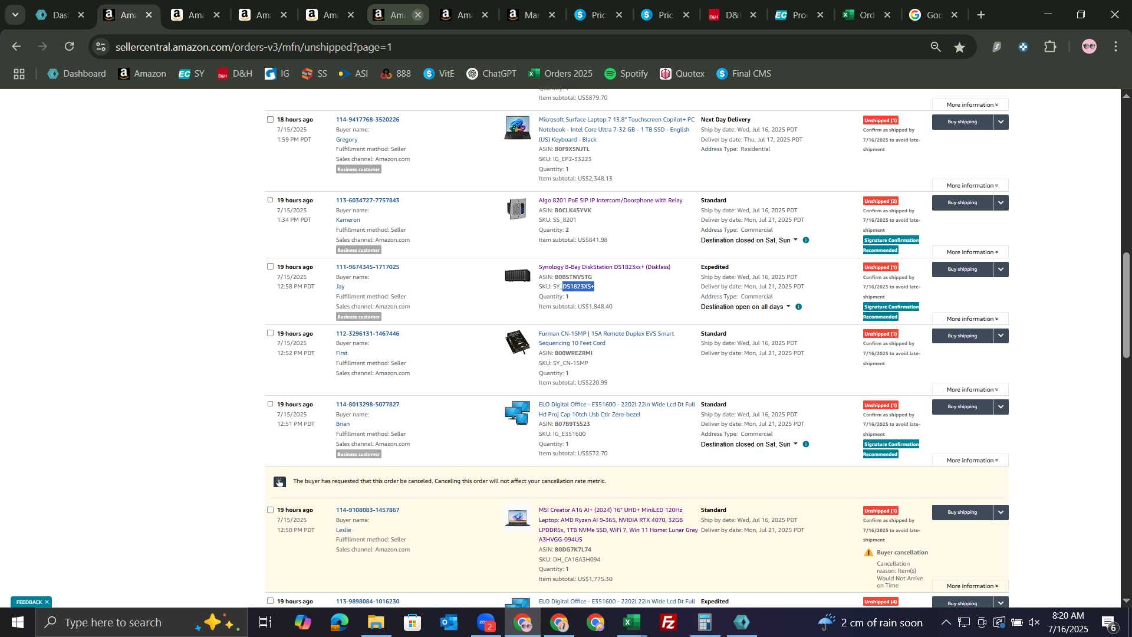Open the browser zoom magnifier icon
The image size is (1132, 637).
pyautogui.click(x=936, y=47)
